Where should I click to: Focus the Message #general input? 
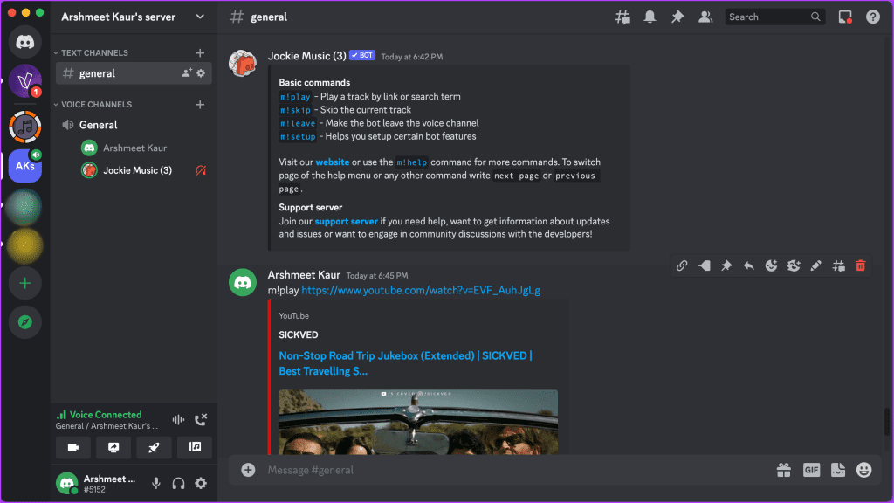pyautogui.click(x=513, y=470)
